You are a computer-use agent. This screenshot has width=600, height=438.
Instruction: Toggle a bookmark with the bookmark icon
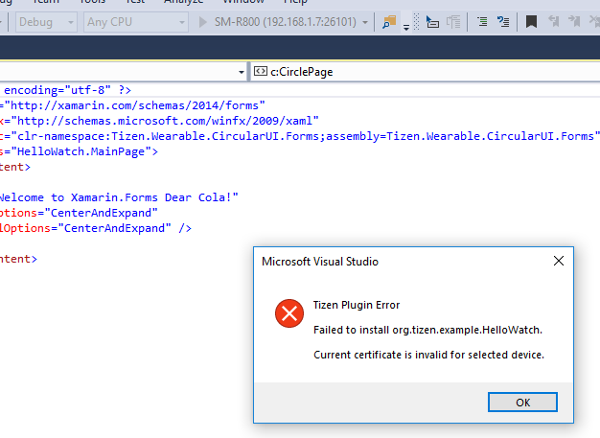point(531,21)
